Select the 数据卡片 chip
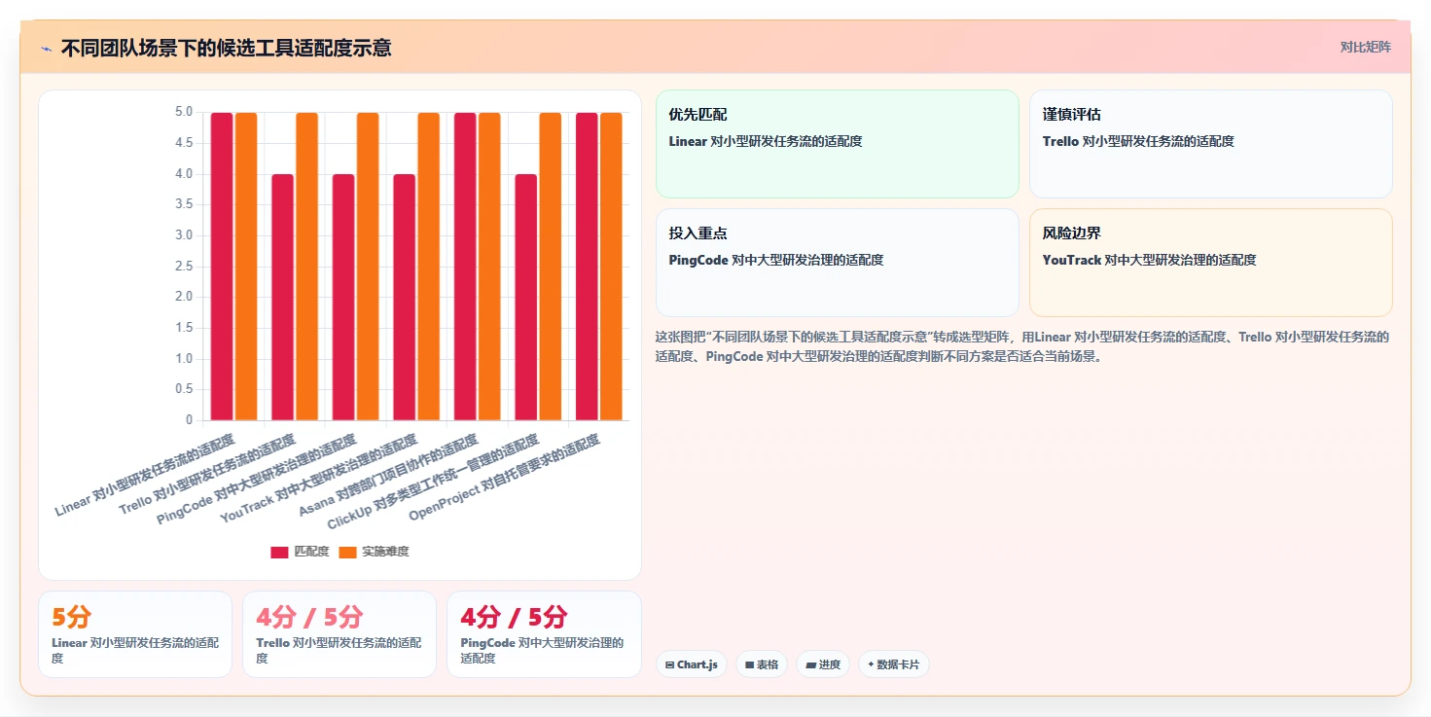 [x=894, y=664]
